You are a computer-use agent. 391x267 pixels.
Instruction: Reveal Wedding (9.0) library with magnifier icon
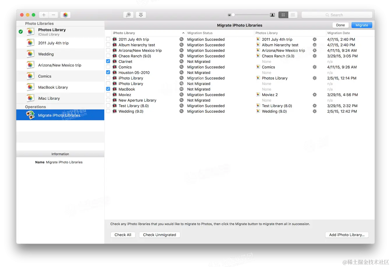pyautogui.click(x=182, y=111)
